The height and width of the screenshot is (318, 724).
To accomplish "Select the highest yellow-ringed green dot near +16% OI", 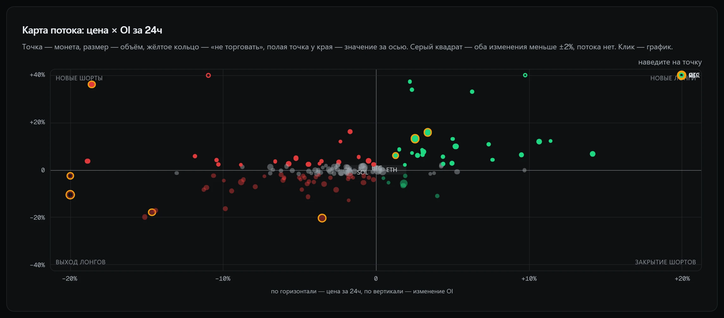I will tap(428, 132).
